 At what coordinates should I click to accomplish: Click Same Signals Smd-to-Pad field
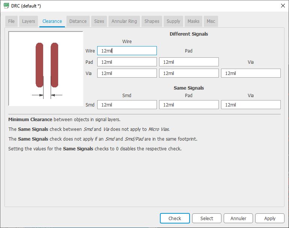189,105
